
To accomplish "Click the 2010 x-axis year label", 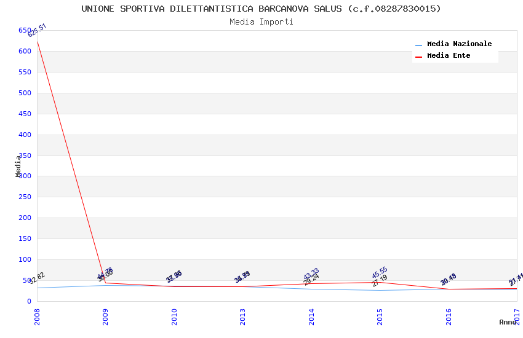I will coord(174,316).
